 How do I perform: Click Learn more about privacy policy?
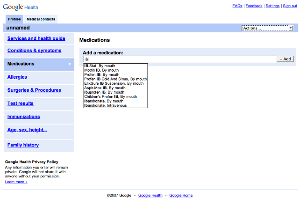coord(16,182)
